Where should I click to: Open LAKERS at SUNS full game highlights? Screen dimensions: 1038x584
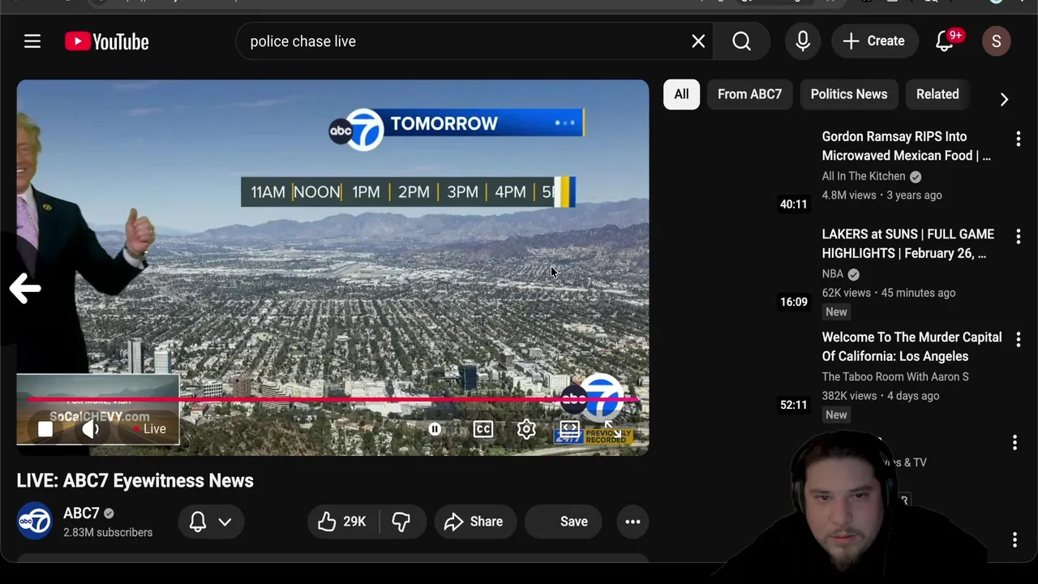point(908,243)
